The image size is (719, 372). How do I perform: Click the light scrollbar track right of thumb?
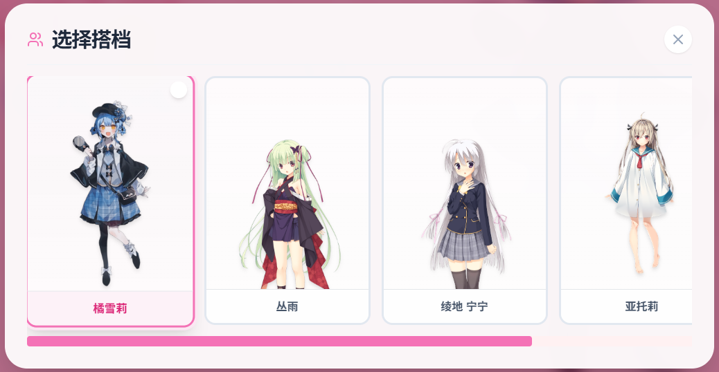[x=612, y=342]
